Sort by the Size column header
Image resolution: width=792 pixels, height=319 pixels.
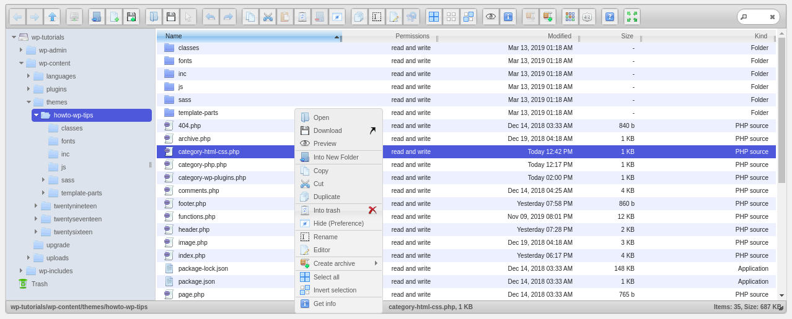click(610, 36)
